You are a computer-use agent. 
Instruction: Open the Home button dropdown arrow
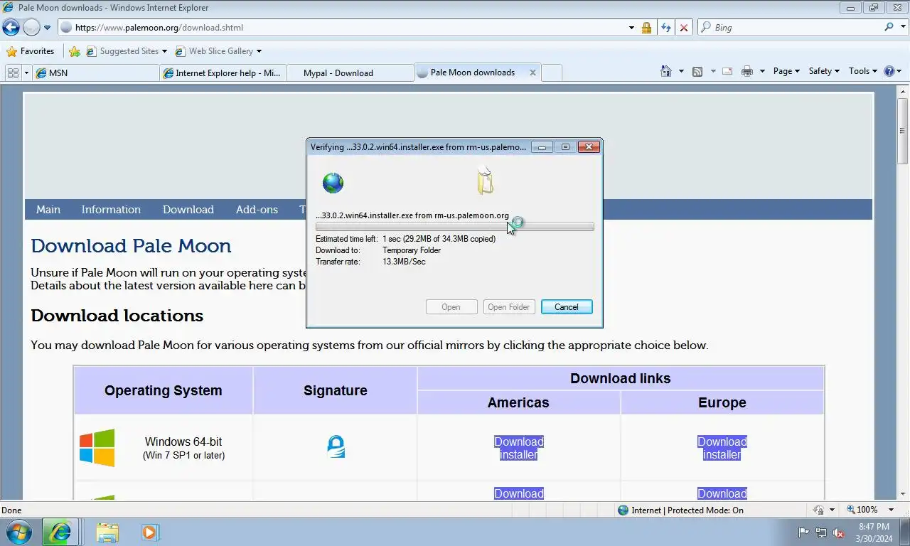pos(681,71)
